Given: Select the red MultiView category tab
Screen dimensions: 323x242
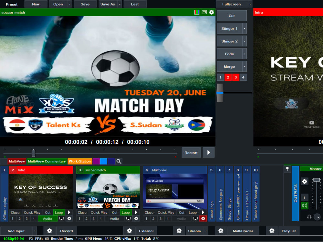Looking at the screenshot, I should pos(17,161).
